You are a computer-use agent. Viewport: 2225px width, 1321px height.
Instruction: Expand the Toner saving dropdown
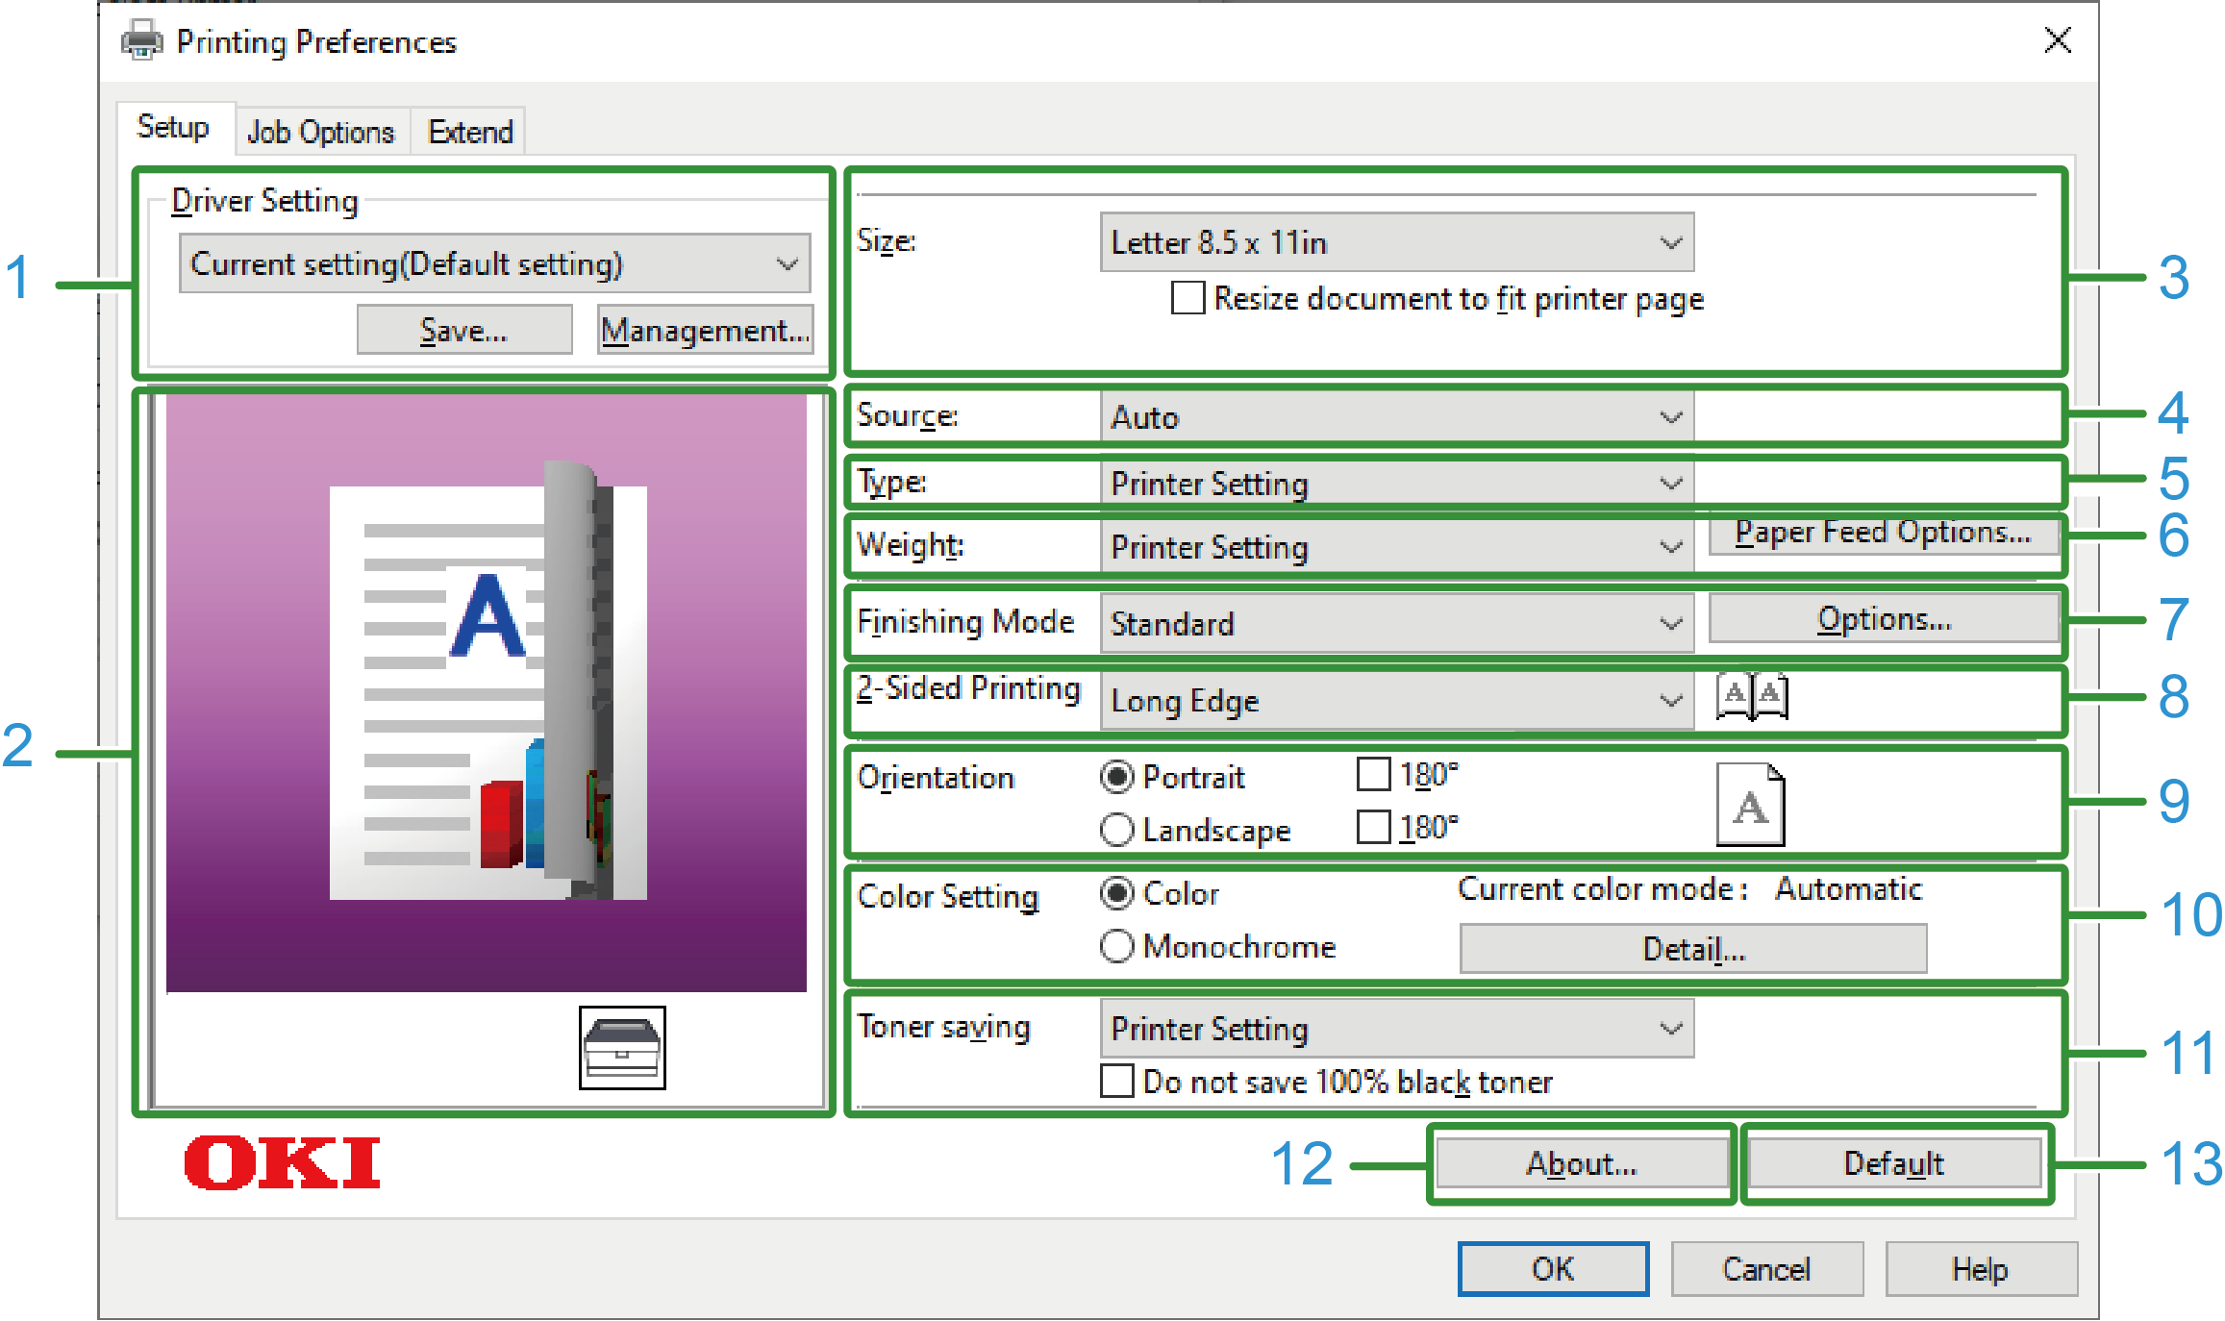[1396, 1029]
